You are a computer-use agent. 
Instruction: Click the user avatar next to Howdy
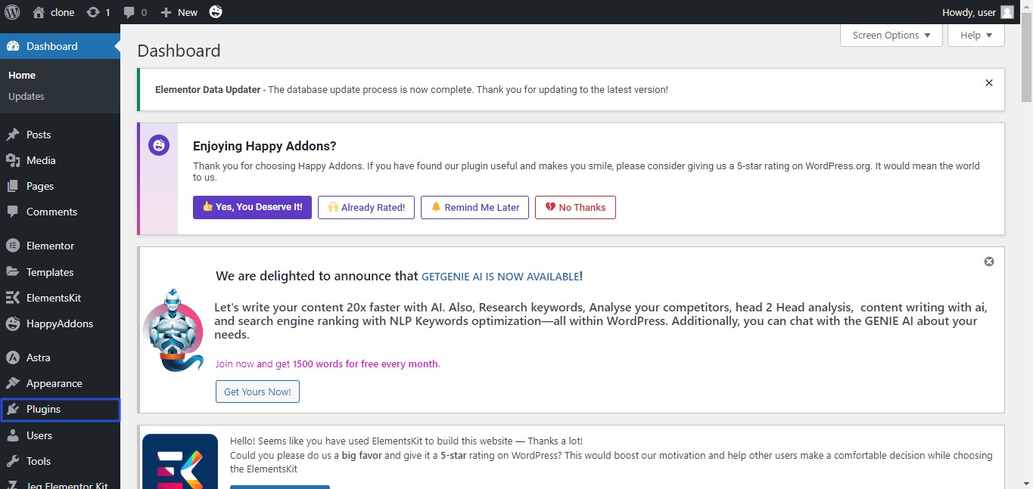[1007, 12]
